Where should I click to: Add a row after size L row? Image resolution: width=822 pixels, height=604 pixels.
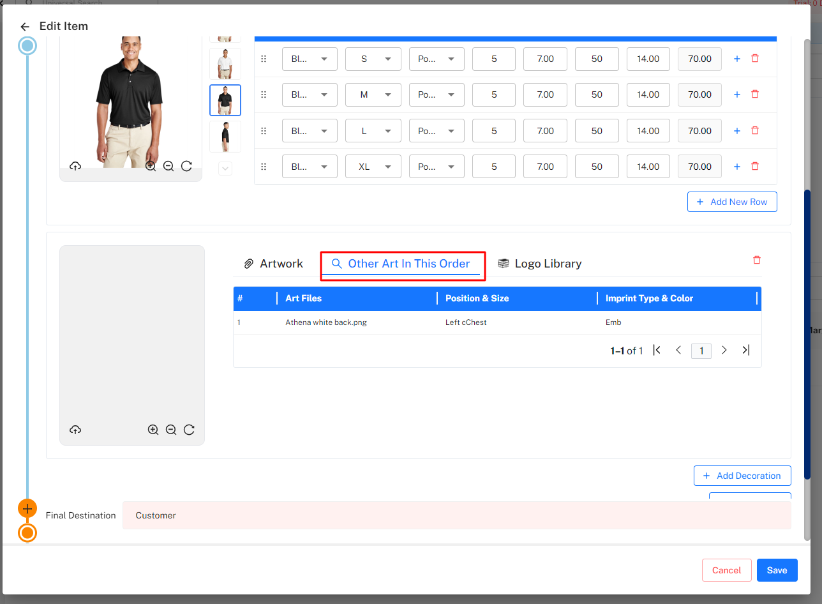[x=737, y=131]
